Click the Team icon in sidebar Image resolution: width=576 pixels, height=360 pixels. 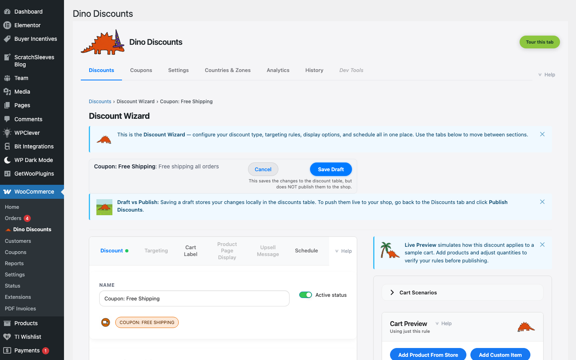(7, 78)
